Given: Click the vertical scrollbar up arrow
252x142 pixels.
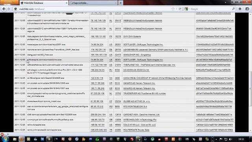Looking at the screenshot, I should (250, 15).
